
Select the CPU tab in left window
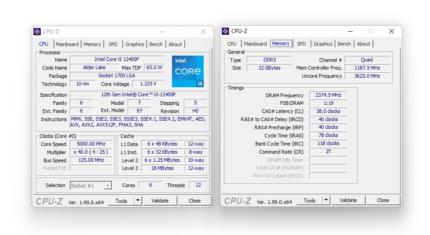pyautogui.click(x=43, y=44)
